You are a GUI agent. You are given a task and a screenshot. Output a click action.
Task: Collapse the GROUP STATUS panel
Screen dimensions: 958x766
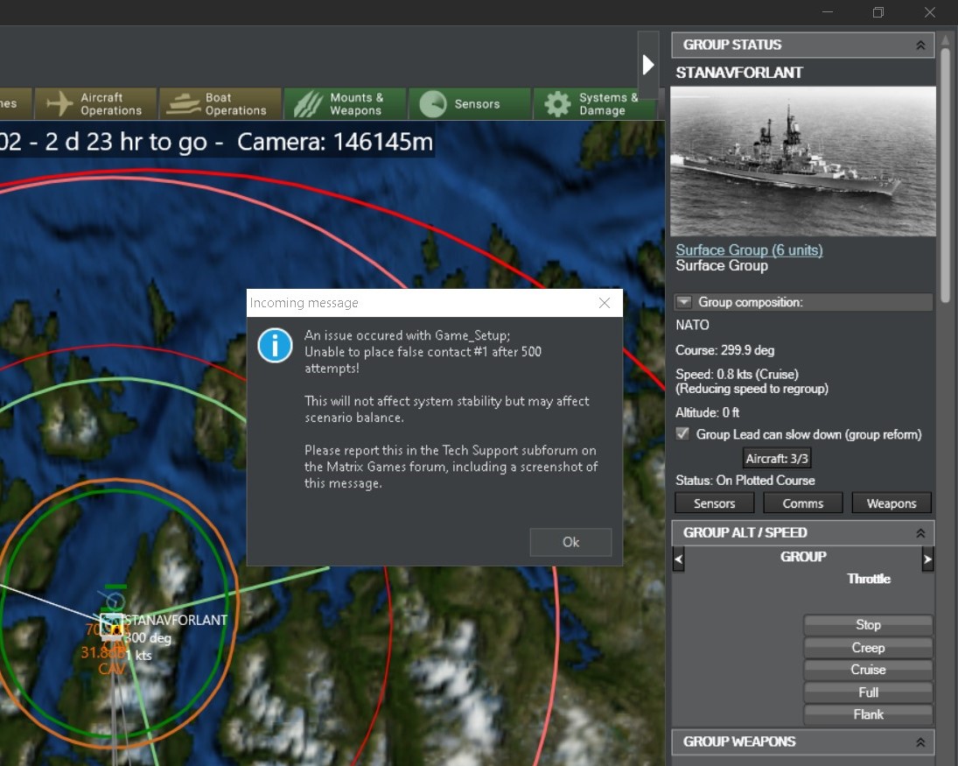[x=920, y=46]
